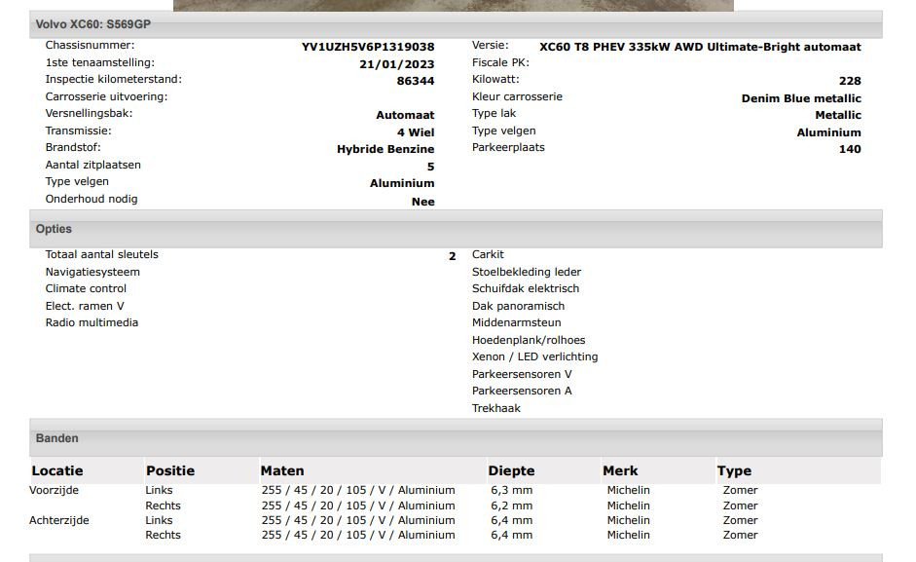Click the XC60 T8 PHEV version text

[x=700, y=47]
